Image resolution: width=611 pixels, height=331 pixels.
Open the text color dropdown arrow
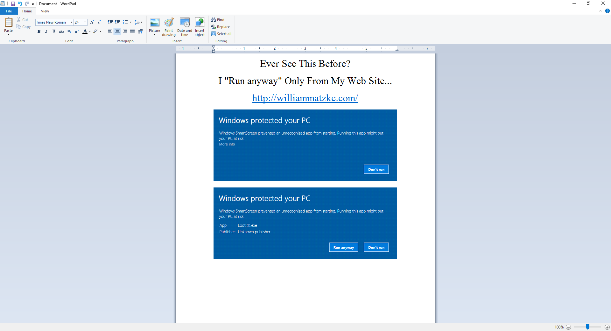90,32
